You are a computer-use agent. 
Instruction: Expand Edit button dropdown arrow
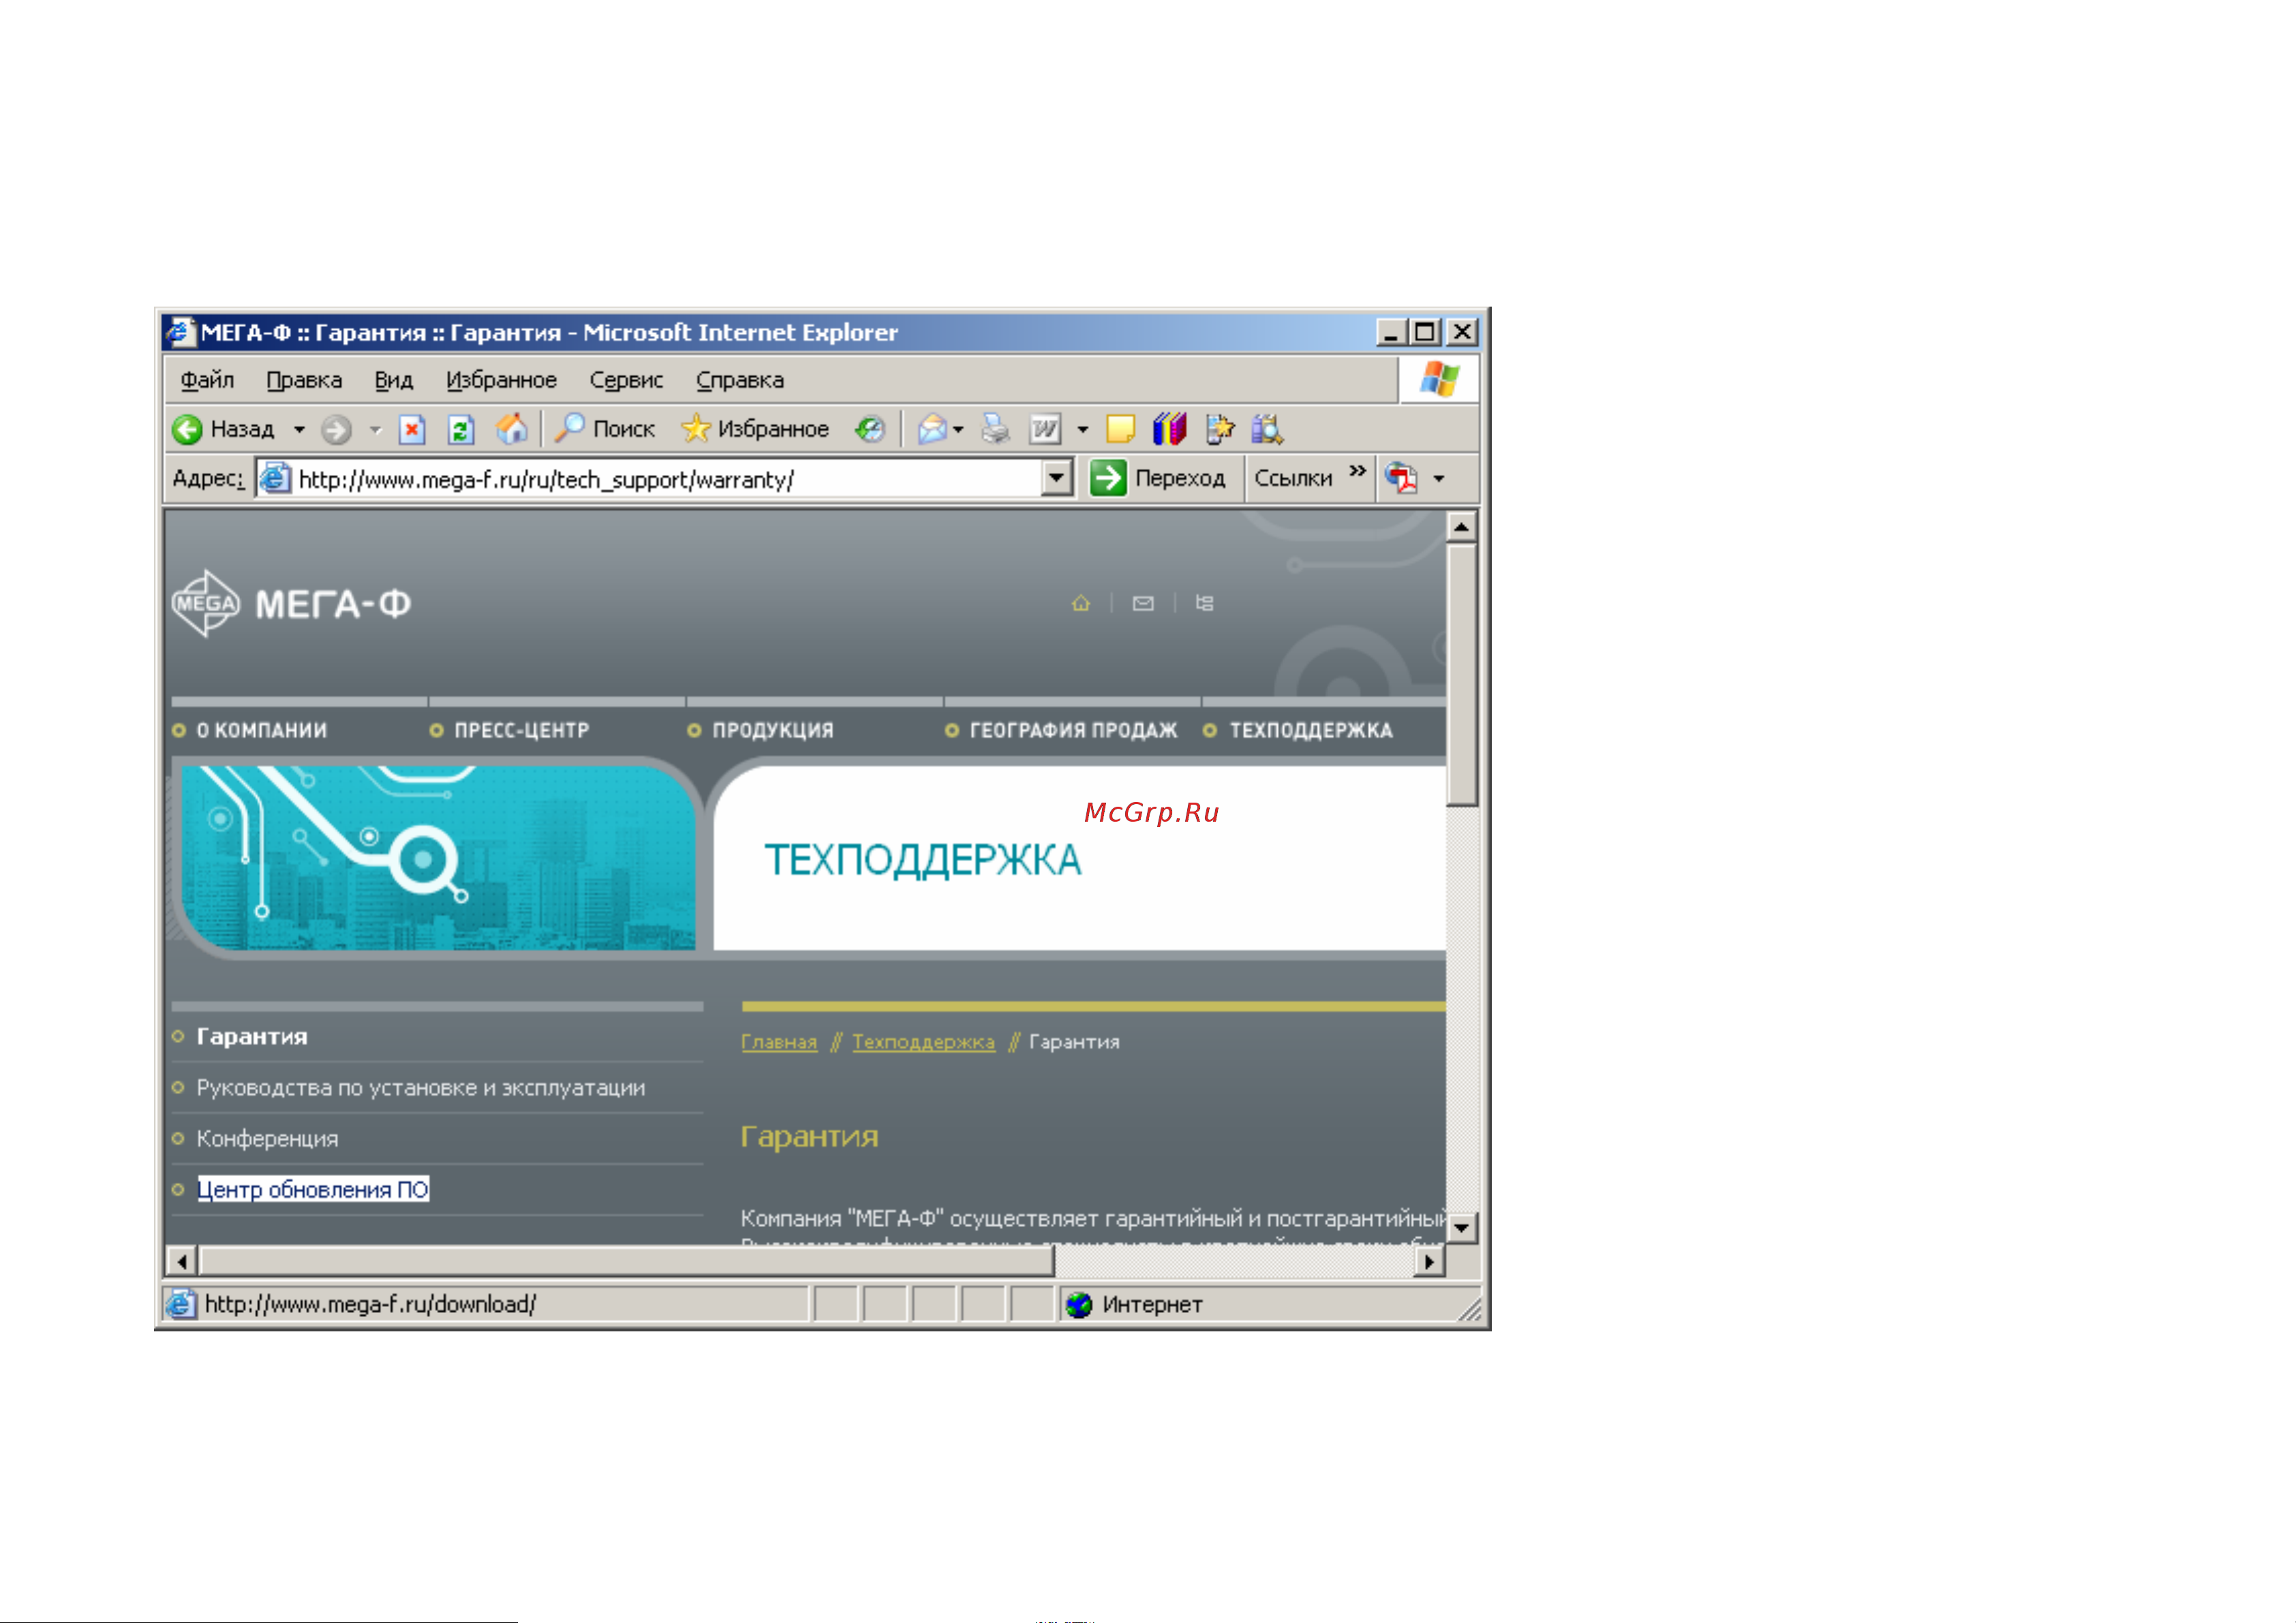(1082, 430)
